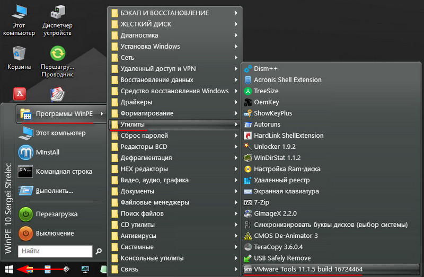Screen dimensions: 424x277
Task: Open HEX редакторы menu folder
Action: (175, 169)
